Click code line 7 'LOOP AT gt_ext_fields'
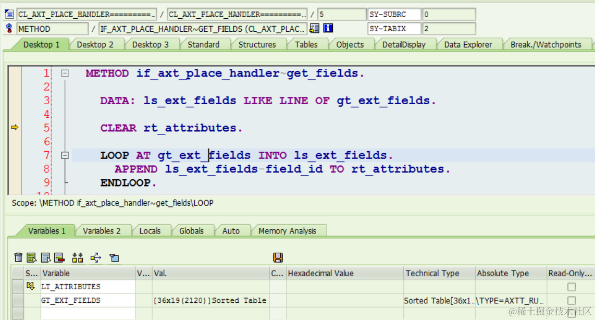 tap(246, 155)
